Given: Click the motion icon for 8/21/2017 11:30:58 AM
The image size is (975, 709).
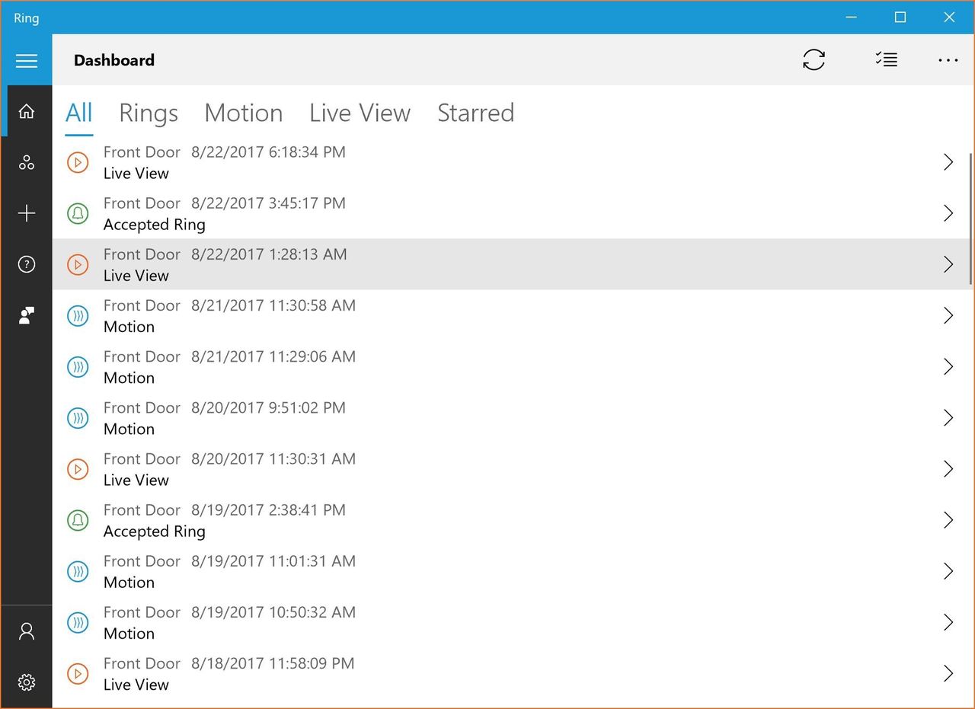Looking at the screenshot, I should (78, 315).
